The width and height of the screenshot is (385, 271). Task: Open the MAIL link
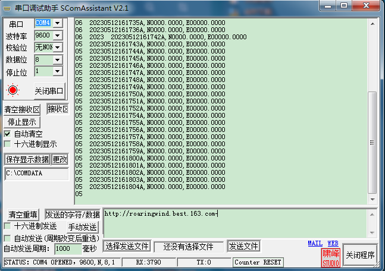[315, 244]
